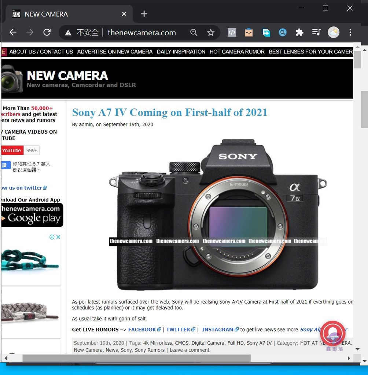Open the blue arrow page extension icon

[266, 32]
